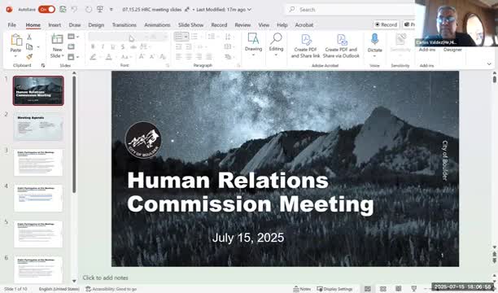Toggle Align Left paragraph button

coord(178,57)
